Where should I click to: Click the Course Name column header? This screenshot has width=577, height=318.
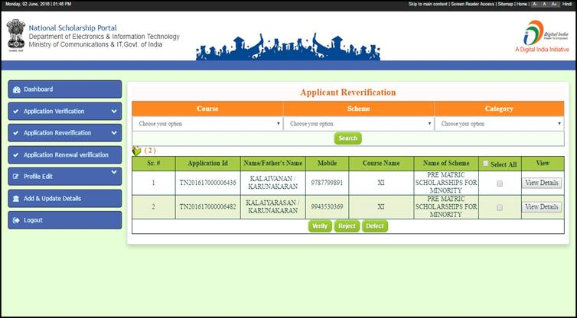[x=381, y=164]
